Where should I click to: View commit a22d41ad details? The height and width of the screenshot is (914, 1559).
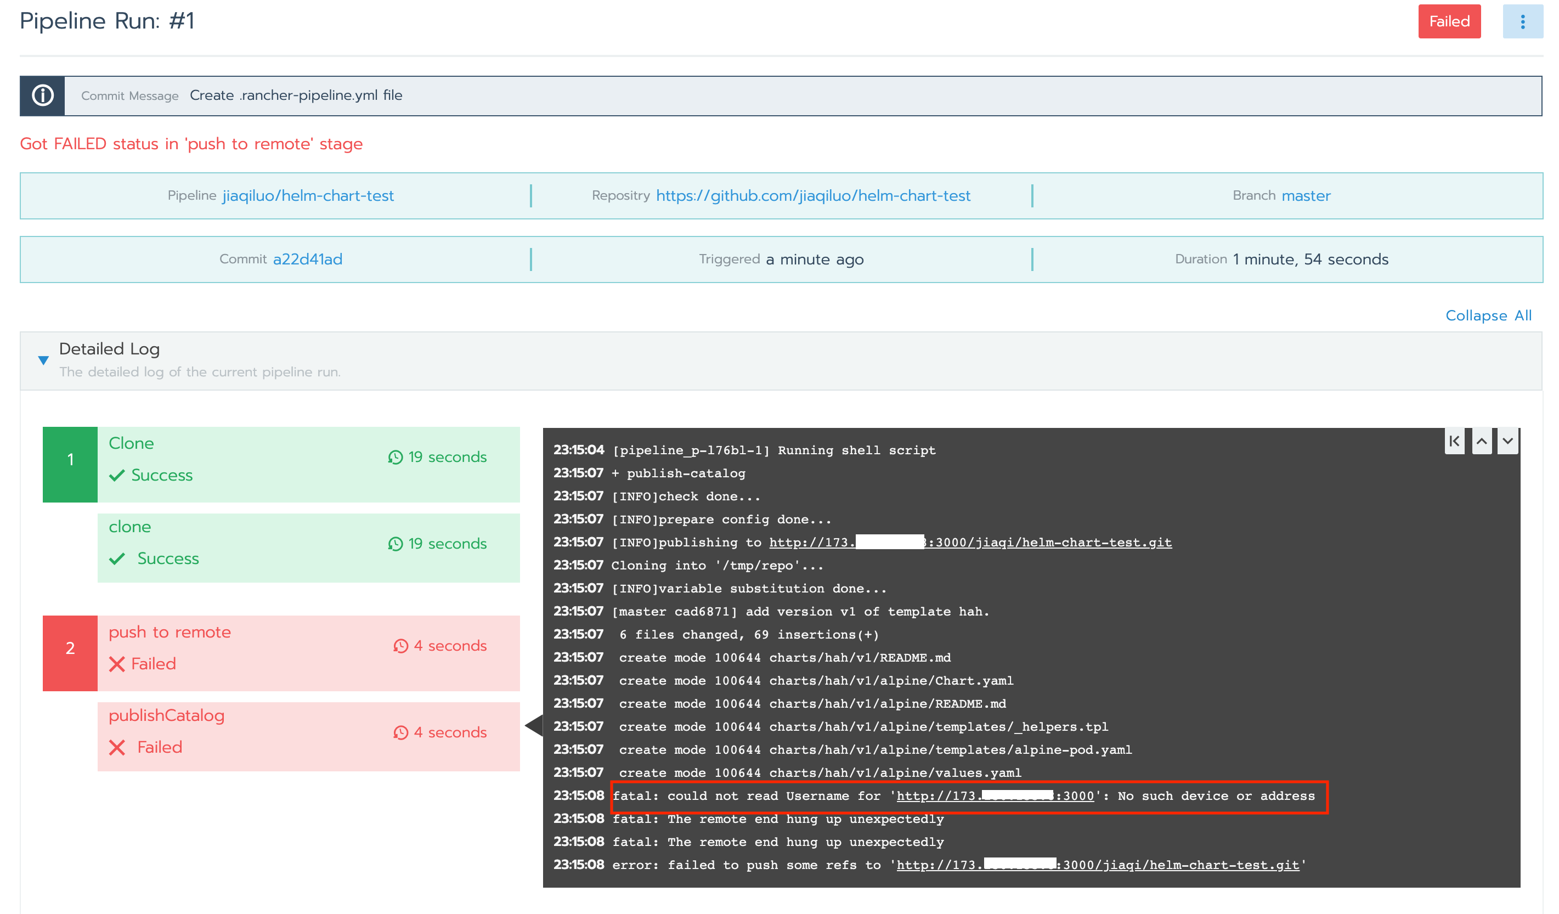click(308, 258)
